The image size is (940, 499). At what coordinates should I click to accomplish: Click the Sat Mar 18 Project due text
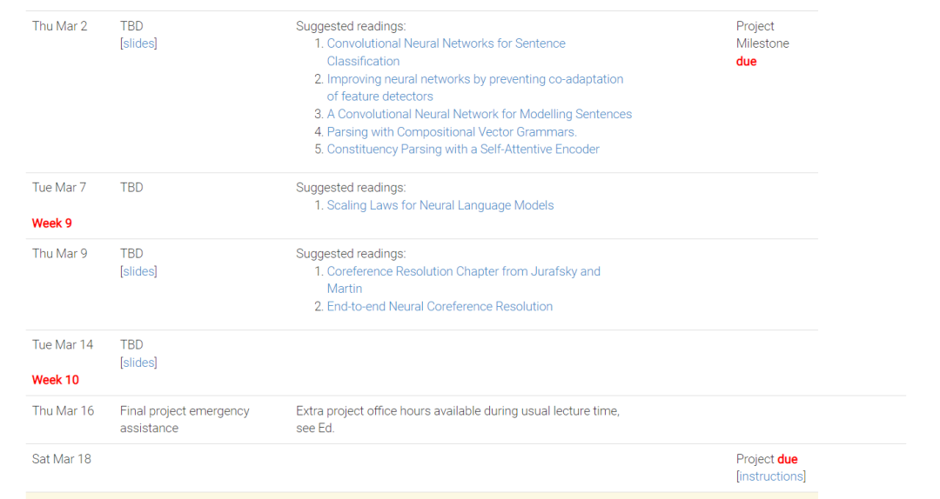tap(767, 459)
